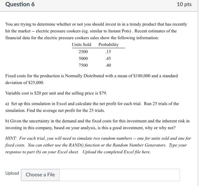Click the .40 probability value
201x186 pixels.
108,65
